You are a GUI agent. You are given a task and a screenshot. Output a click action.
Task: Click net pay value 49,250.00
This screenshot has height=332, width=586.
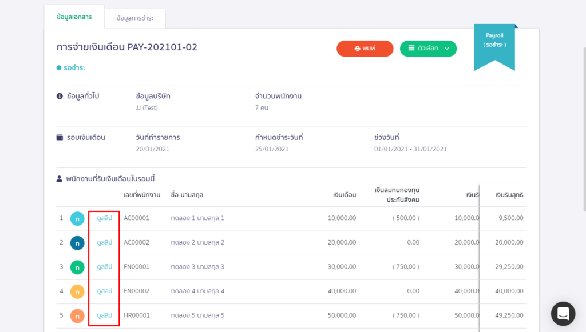coord(509,315)
